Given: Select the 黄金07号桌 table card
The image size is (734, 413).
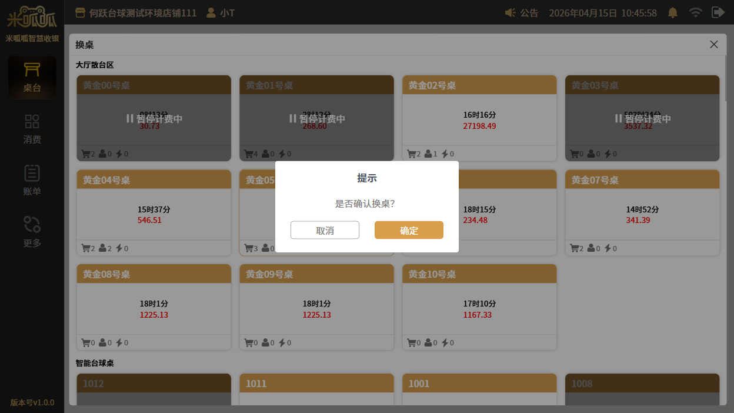Looking at the screenshot, I should coord(642,213).
